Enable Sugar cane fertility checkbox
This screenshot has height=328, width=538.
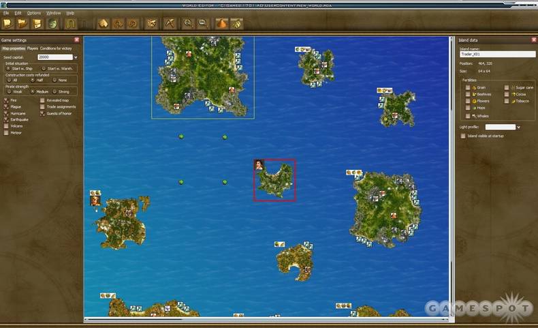[x=507, y=87]
